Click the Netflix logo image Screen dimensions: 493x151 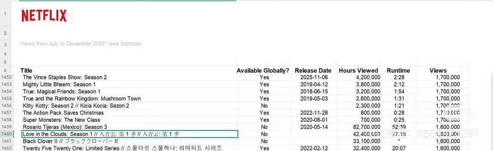44,16
